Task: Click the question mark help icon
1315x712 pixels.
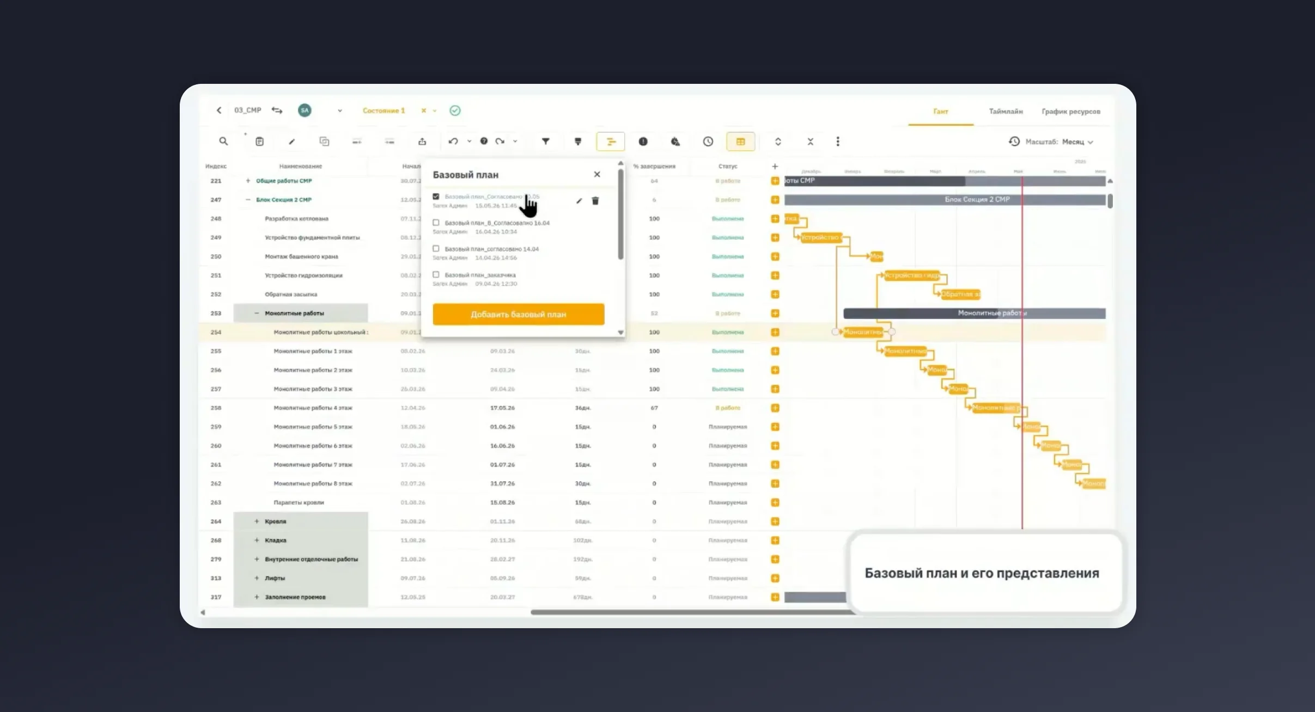Action: click(484, 141)
